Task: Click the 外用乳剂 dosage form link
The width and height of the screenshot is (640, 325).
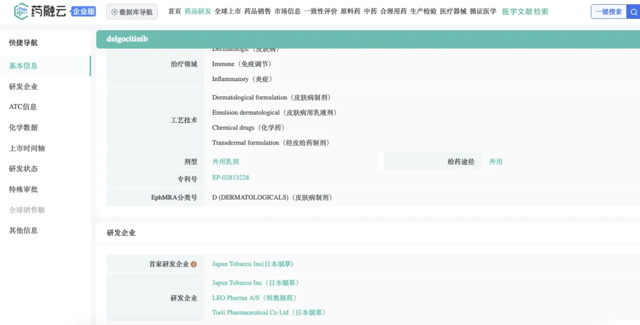Action: (226, 162)
